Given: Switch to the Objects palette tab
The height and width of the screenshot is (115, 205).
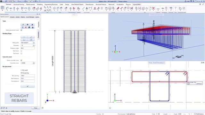Looking at the screenshot, I should point(23,17).
